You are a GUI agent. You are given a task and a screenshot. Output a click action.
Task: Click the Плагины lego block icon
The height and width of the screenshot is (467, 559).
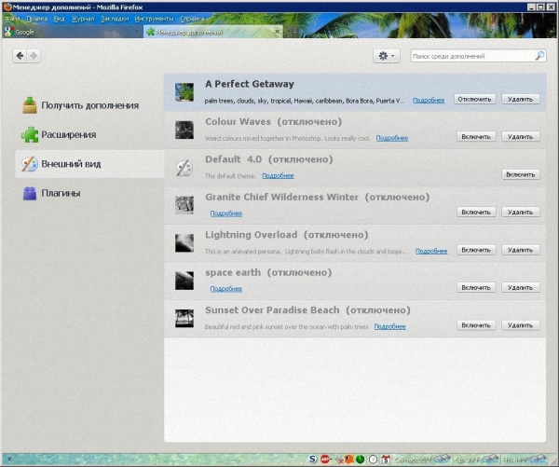(x=30, y=194)
